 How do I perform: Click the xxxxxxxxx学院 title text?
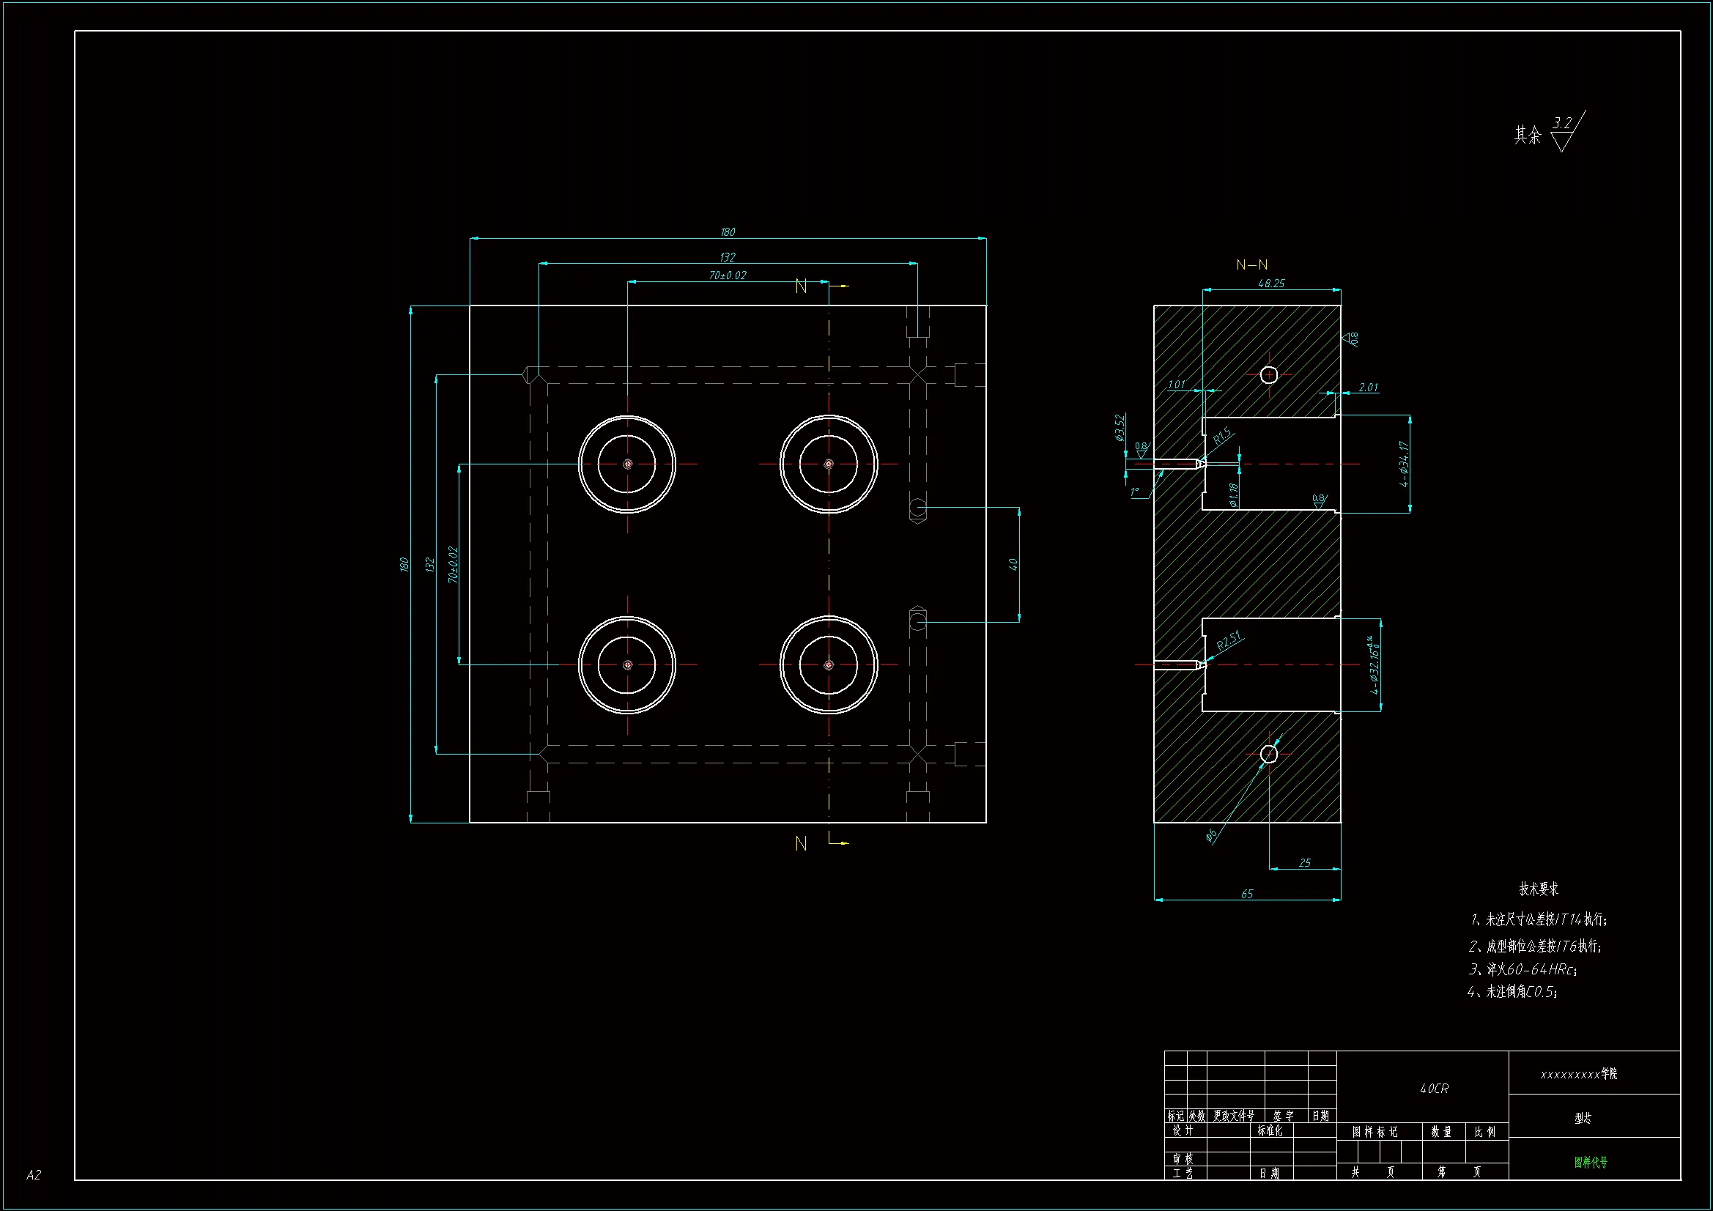[1578, 1074]
